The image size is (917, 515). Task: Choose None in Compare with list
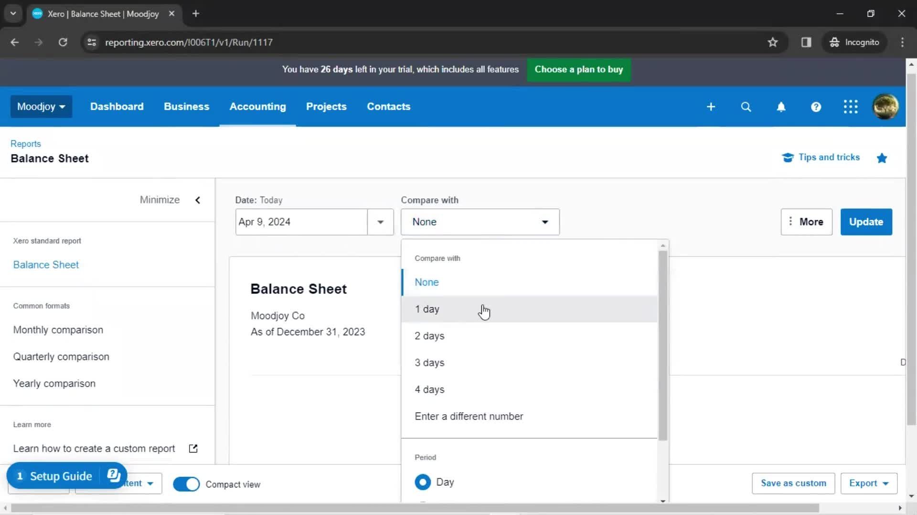pyautogui.click(x=529, y=282)
